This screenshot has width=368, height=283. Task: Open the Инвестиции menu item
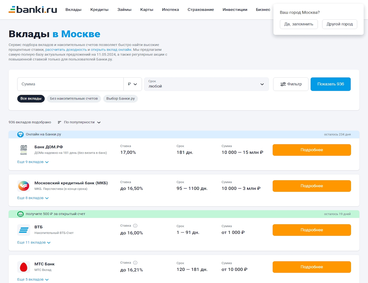pos(235,10)
